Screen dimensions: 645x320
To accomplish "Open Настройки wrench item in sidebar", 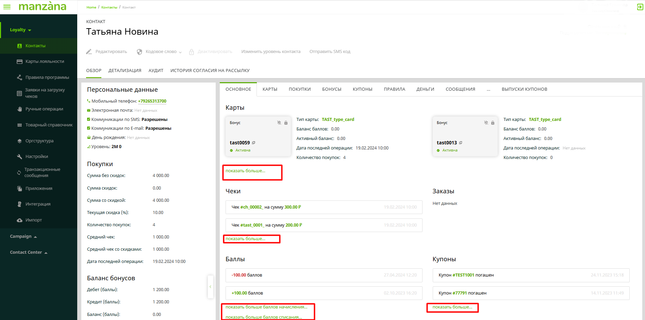I will (36, 157).
